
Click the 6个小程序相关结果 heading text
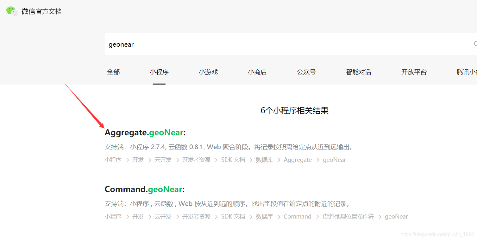[294, 111]
